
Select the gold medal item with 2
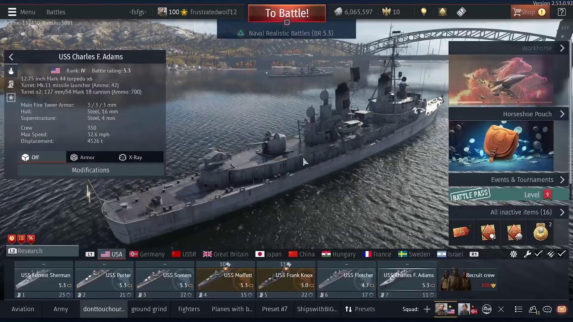[541, 232]
